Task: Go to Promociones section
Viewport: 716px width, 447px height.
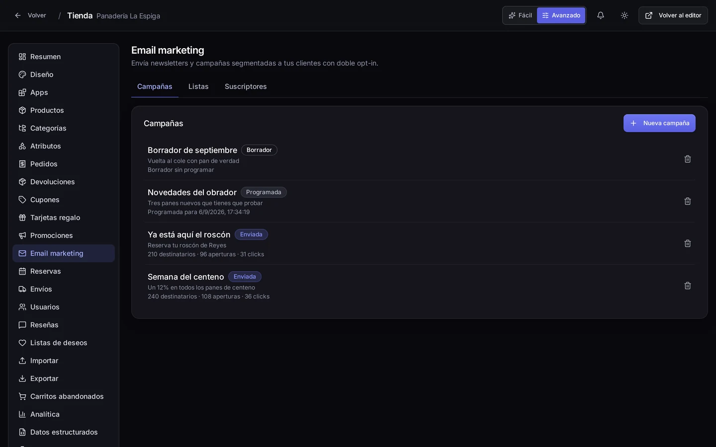Action: [x=64, y=235]
